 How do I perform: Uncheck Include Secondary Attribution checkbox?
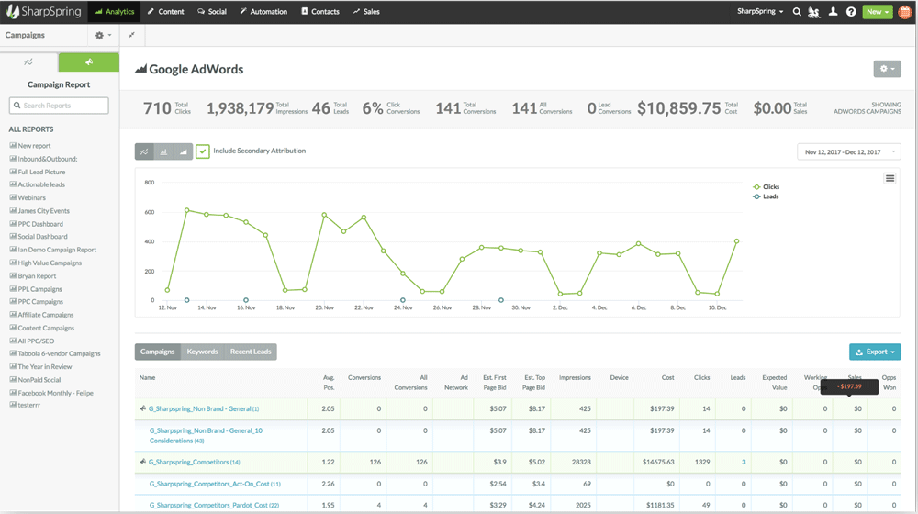tap(203, 151)
